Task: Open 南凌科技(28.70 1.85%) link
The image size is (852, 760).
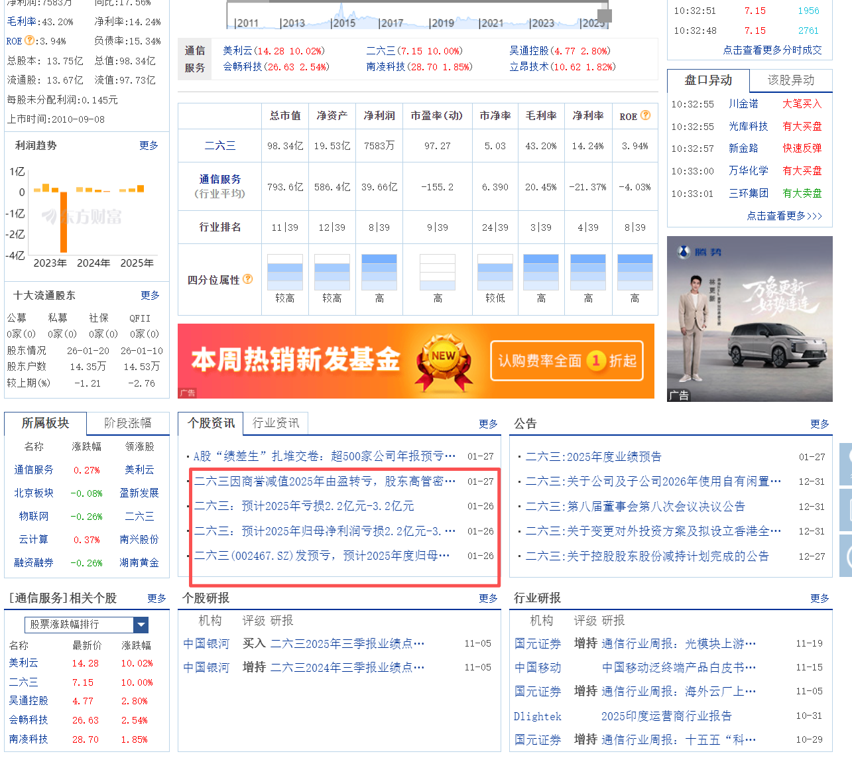Action: point(419,67)
